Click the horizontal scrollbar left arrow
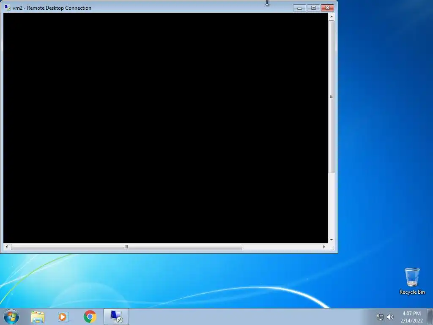Screen dimensions: 433x325 (7, 247)
